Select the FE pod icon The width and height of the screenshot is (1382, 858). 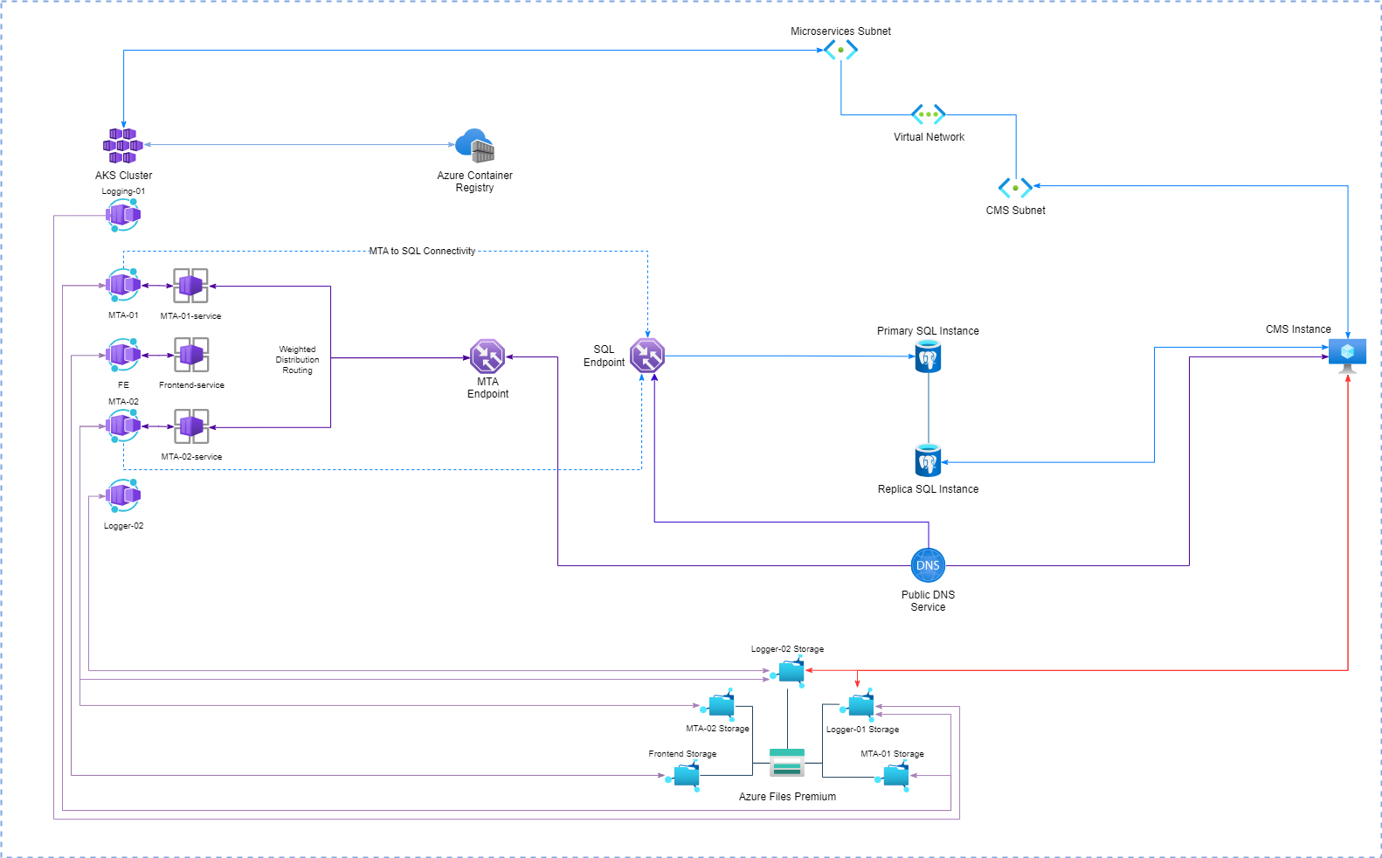[123, 355]
